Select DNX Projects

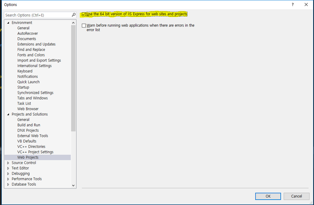28,131
